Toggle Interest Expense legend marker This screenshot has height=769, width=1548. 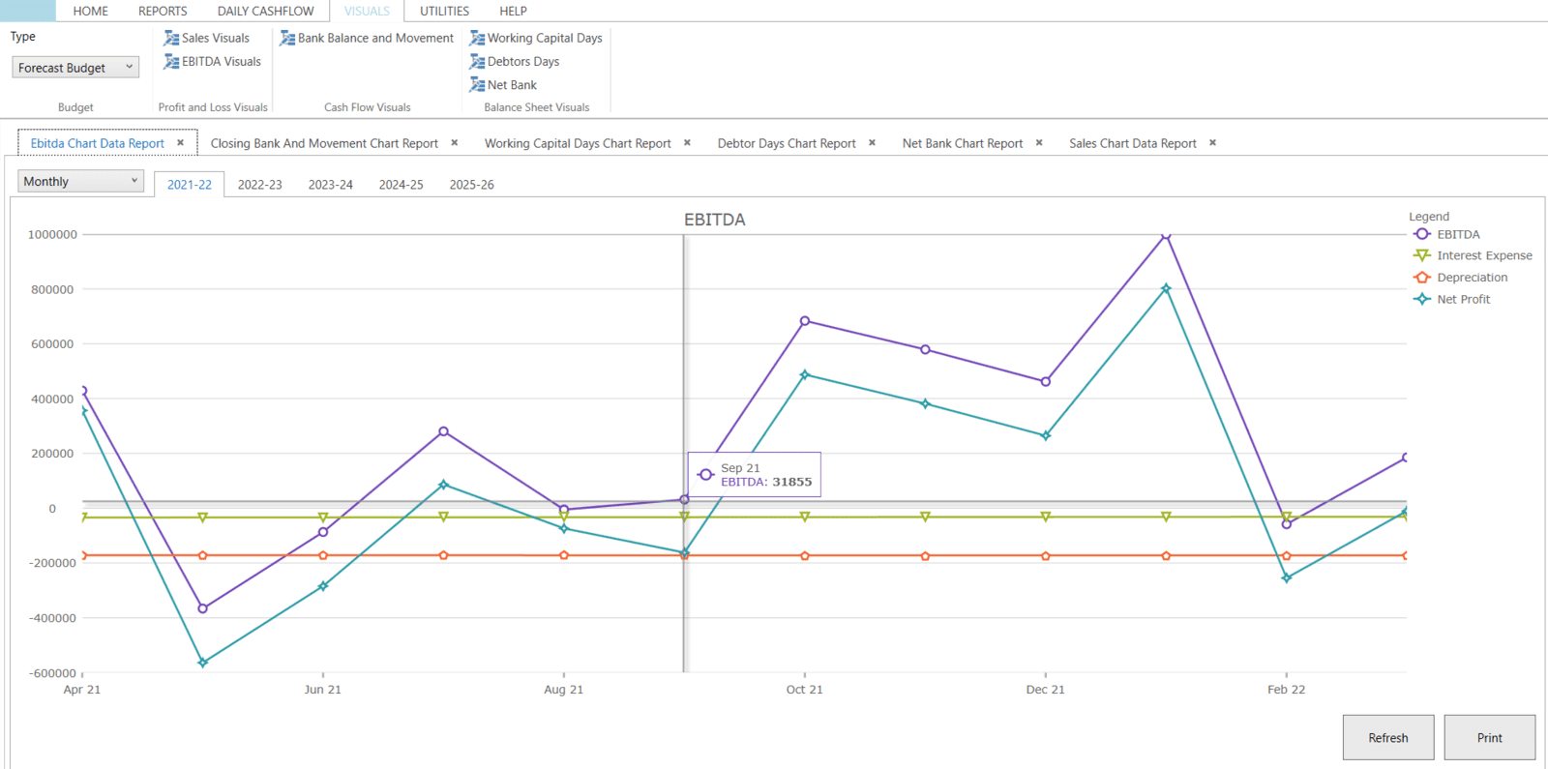pos(1421,255)
